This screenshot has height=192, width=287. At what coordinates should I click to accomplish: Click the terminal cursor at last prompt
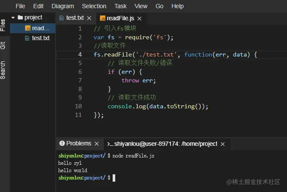(114, 178)
